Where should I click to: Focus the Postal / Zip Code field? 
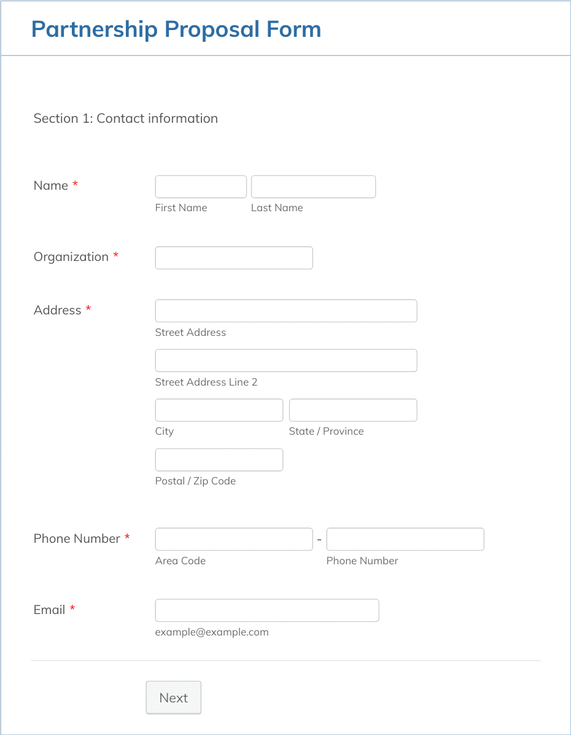coord(219,460)
